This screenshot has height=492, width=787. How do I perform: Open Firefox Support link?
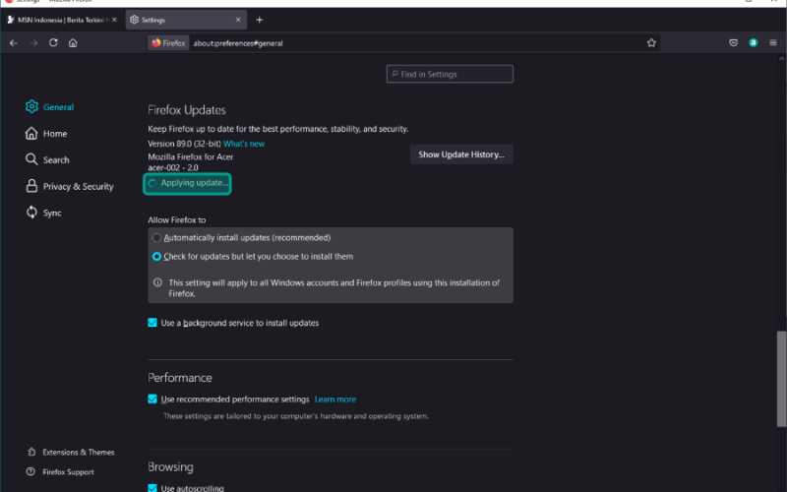click(x=61, y=472)
